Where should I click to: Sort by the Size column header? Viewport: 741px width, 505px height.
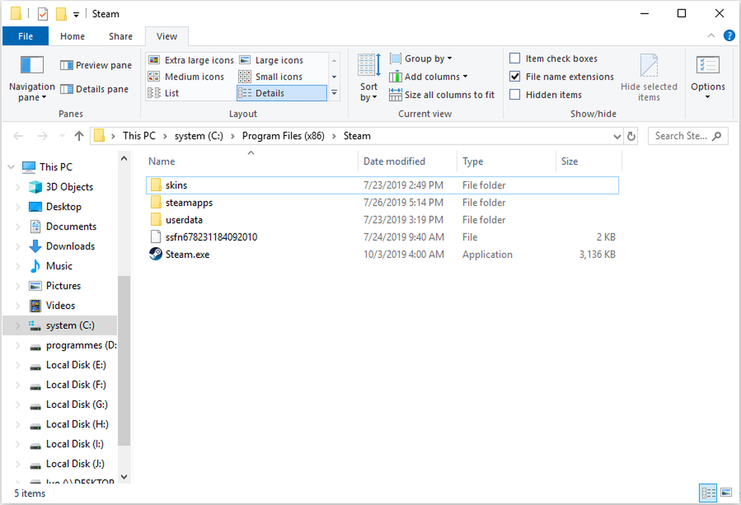pos(589,161)
